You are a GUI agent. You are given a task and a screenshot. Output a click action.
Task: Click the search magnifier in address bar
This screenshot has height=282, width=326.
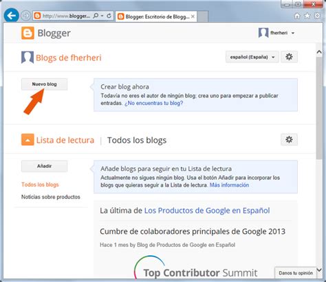[x=96, y=16]
